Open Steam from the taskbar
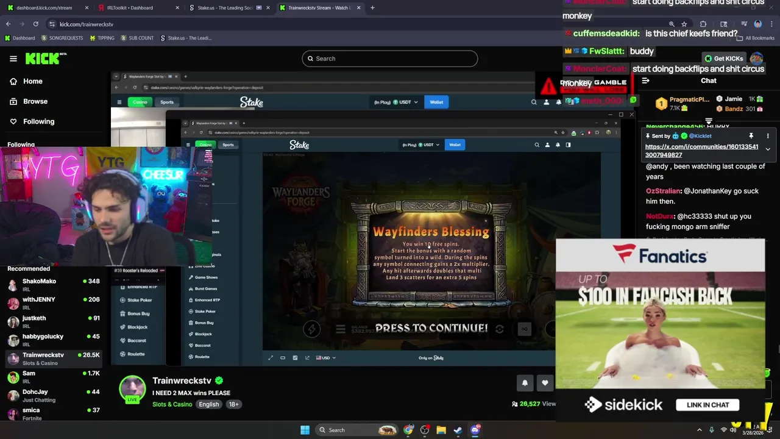Screen dimensions: 780x439 [x=458, y=430]
